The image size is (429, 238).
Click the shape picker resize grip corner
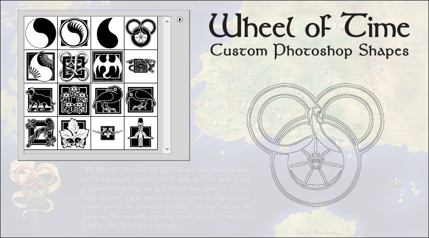(186, 157)
